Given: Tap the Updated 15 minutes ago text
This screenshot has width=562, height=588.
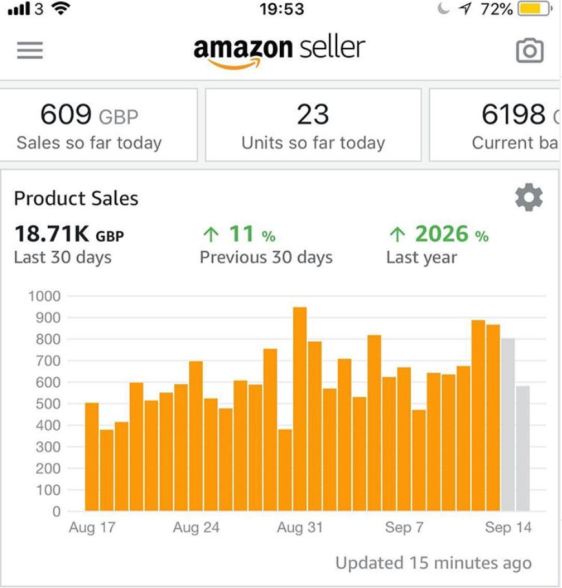Looking at the screenshot, I should click(434, 563).
